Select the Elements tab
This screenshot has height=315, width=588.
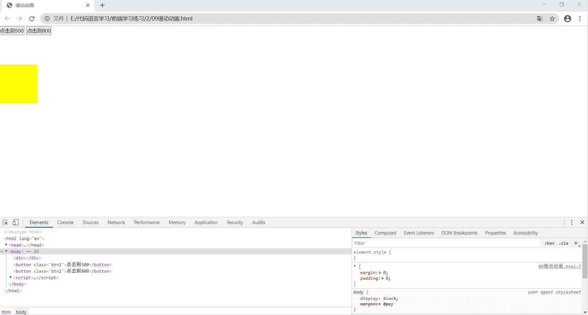[x=39, y=222]
